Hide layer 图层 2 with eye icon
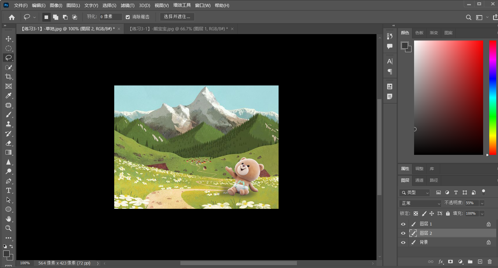The height and width of the screenshot is (268, 498). (x=403, y=233)
